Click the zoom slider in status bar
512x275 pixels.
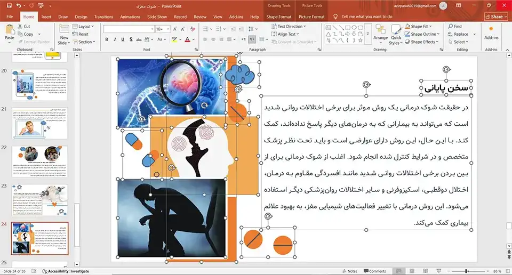coord(467,271)
